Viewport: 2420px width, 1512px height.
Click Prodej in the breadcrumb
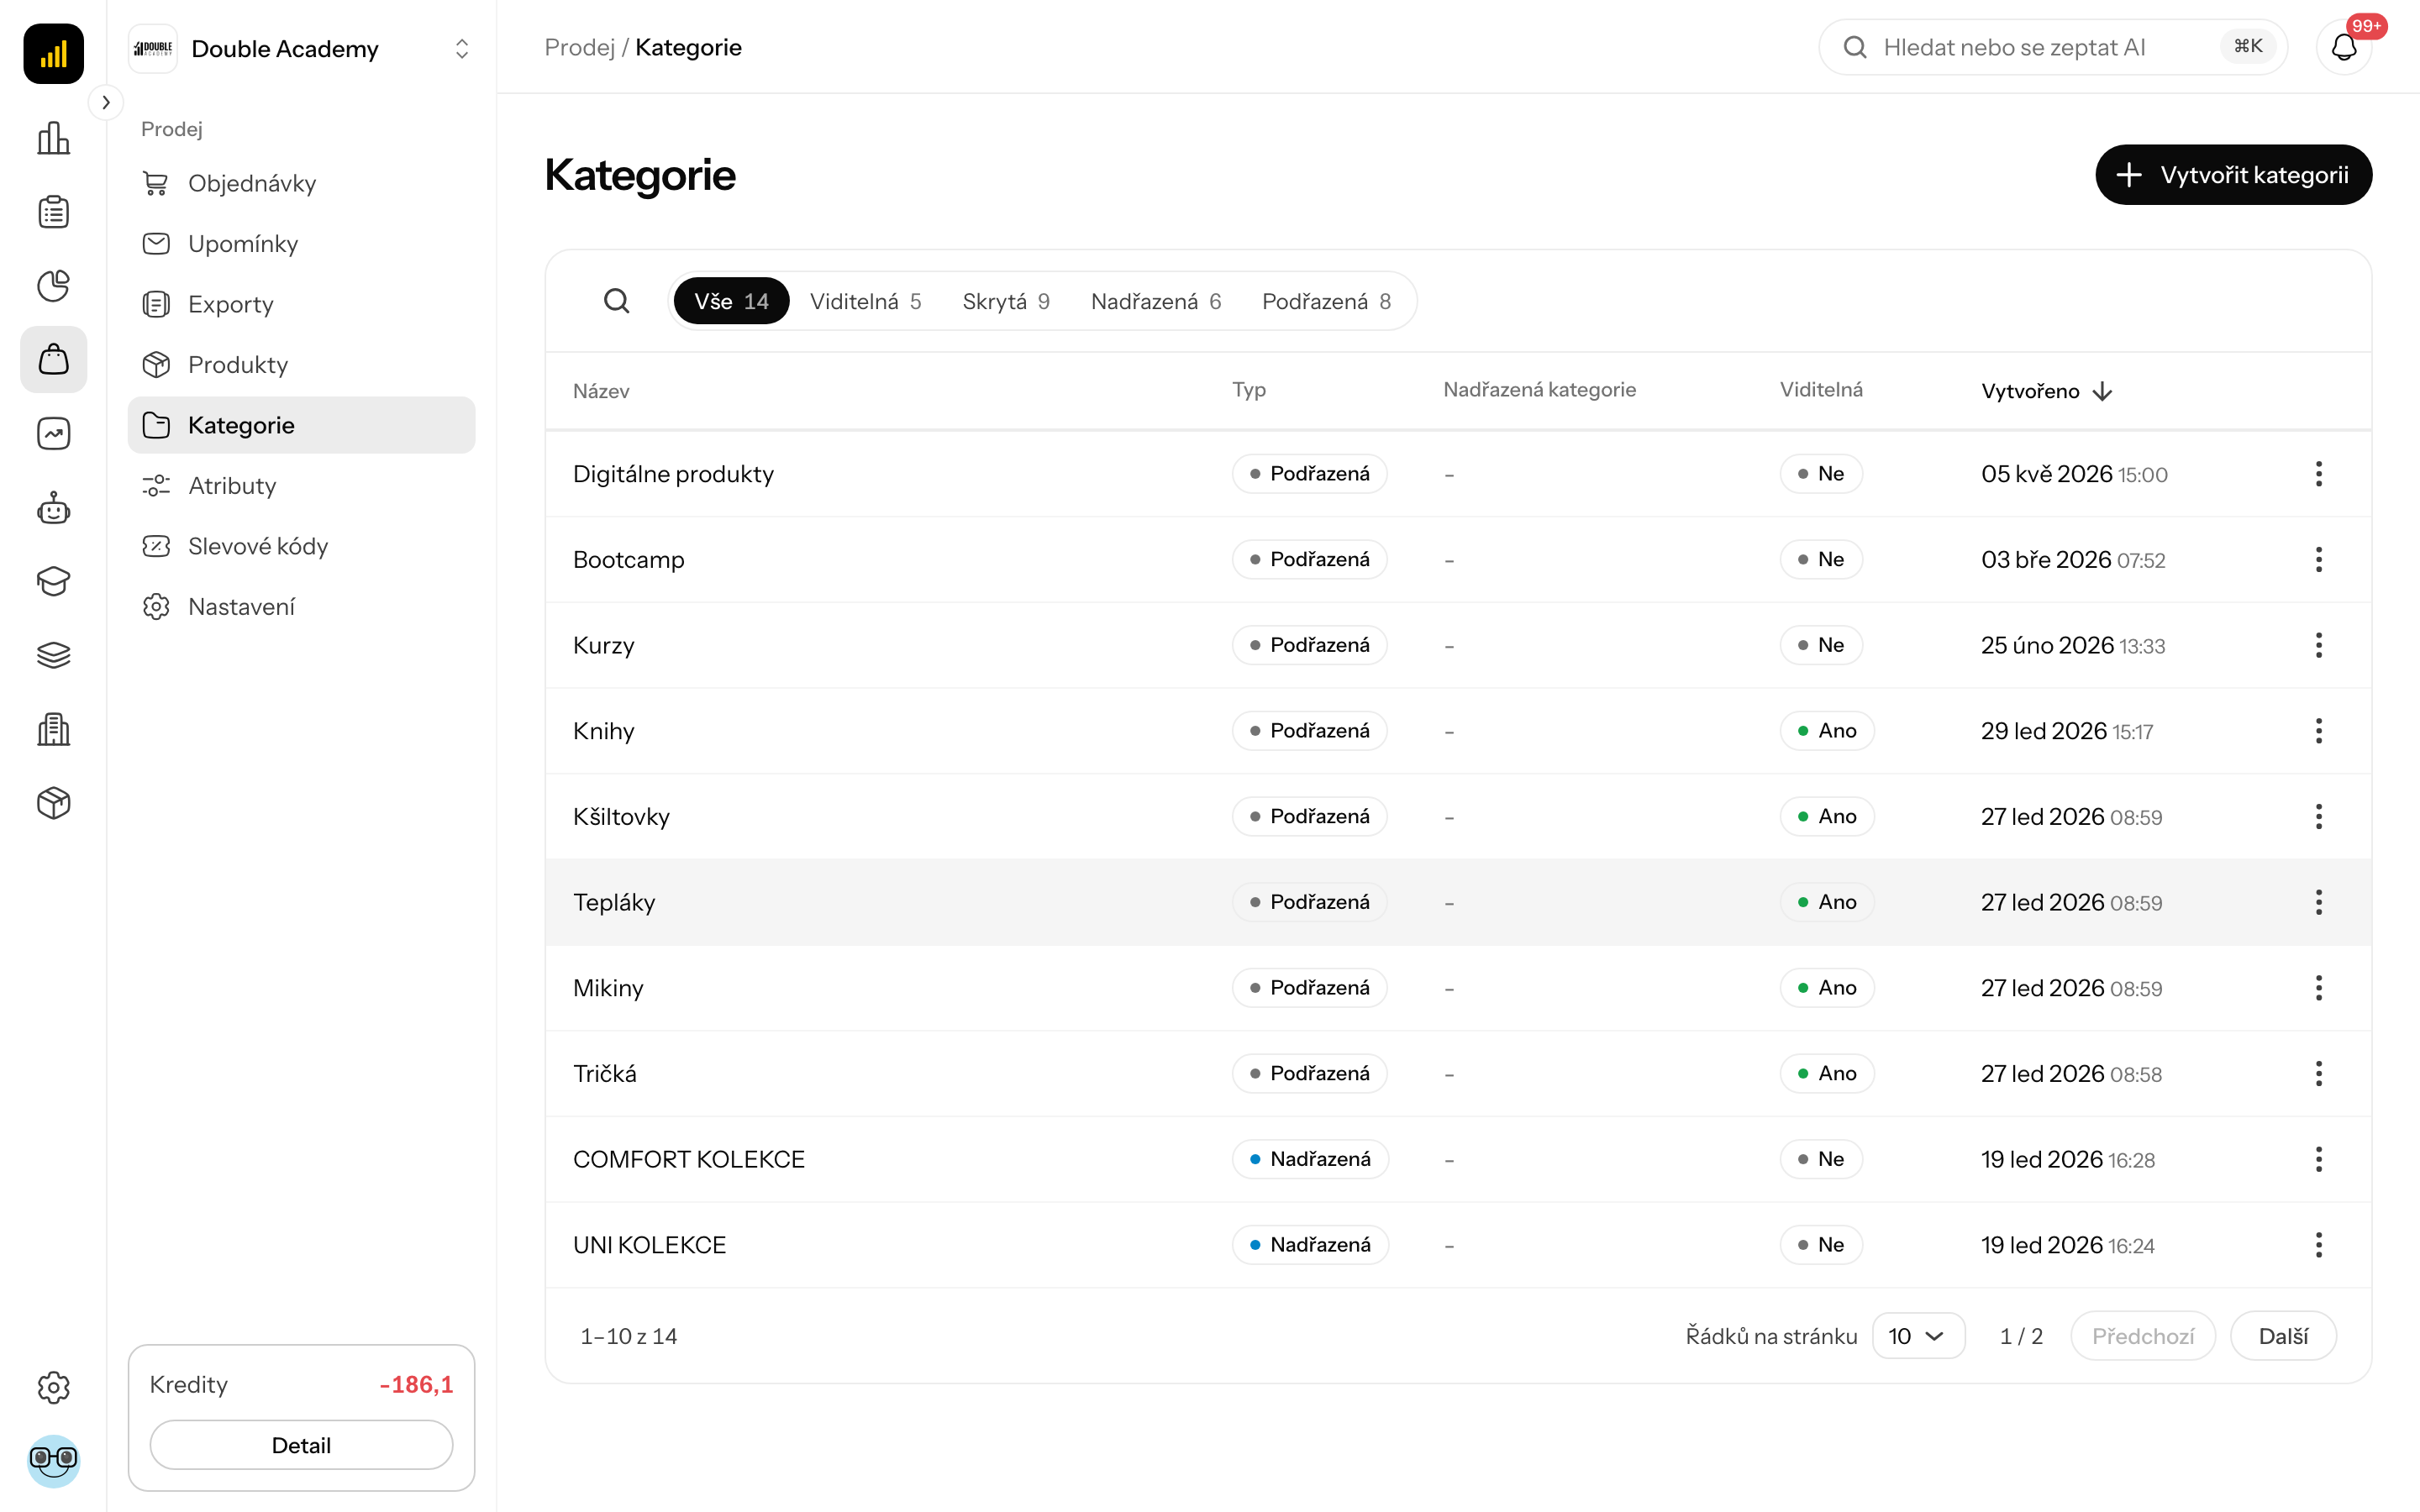579,47
